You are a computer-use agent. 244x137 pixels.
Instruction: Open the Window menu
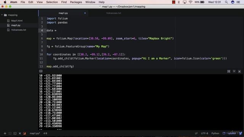90,2
